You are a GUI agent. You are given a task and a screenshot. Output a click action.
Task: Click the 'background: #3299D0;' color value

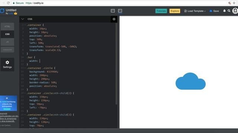point(52,72)
